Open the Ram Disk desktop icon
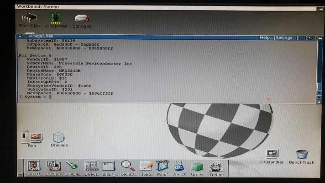Viewport: 325px width, 183px height. pos(29,19)
